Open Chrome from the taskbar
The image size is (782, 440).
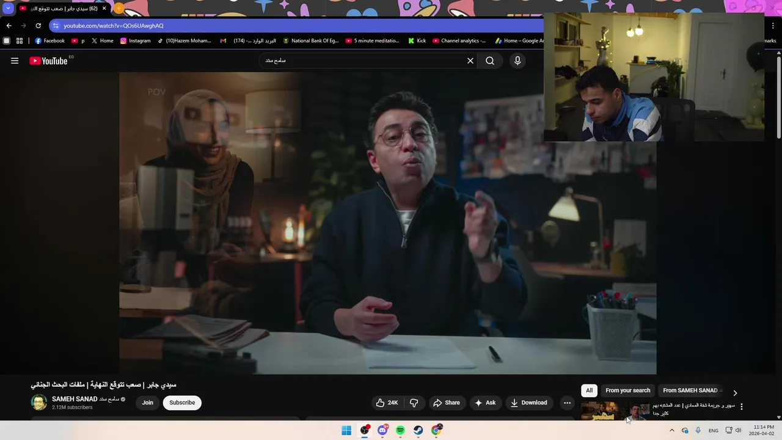[436, 430]
